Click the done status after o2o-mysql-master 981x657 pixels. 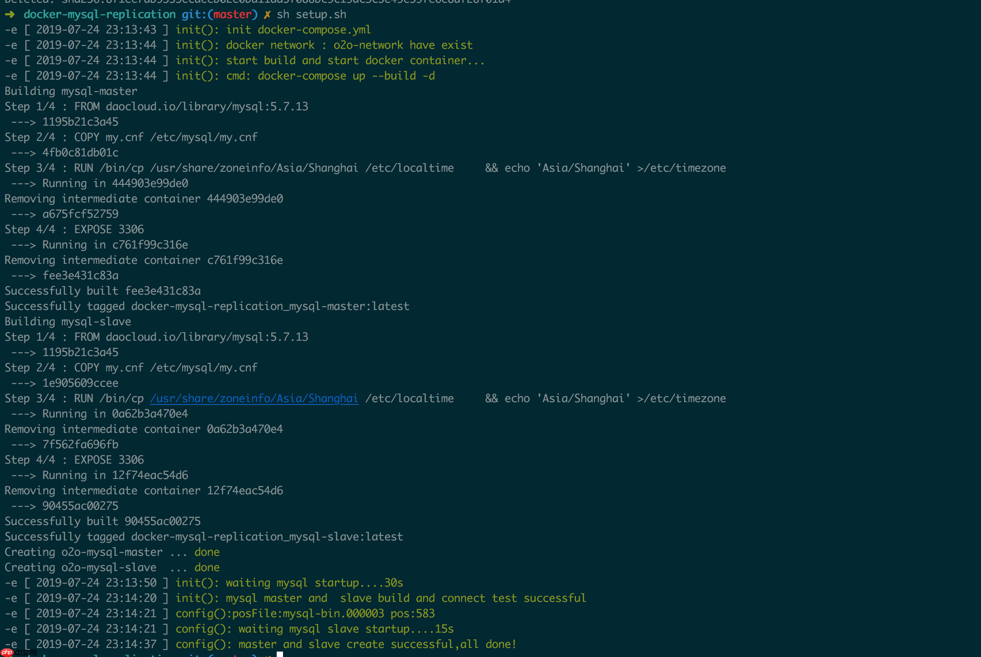click(x=207, y=552)
